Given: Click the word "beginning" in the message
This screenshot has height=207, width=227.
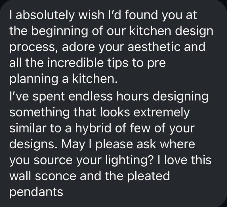Looking at the screenshot, I should click(60, 31).
